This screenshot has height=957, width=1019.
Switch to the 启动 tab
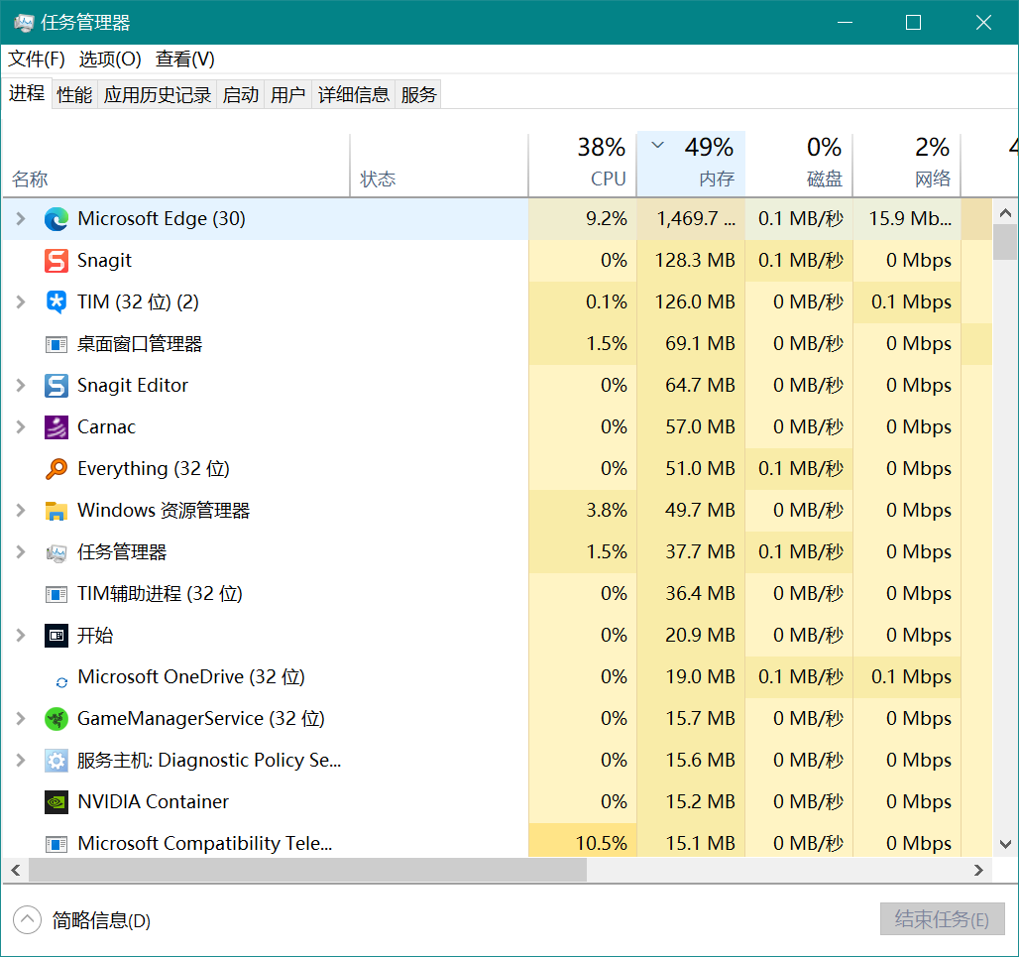click(241, 95)
